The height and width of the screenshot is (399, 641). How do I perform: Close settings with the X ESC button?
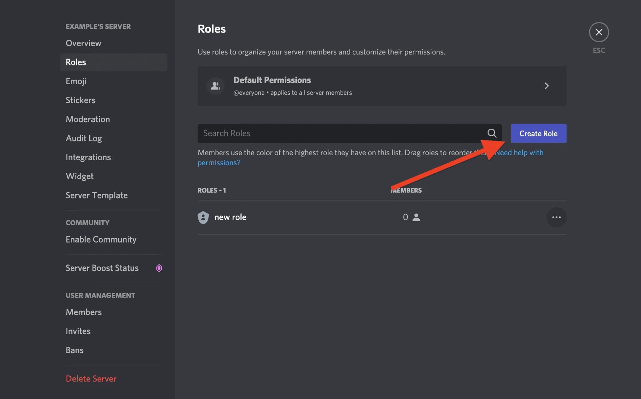599,32
